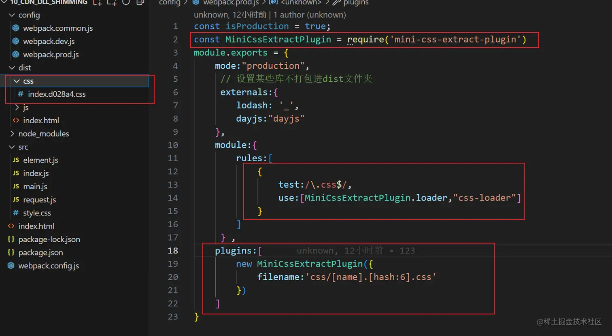Image resolution: width=612 pixels, height=336 pixels.
Task: Click the <unknown> breadcrumb symbol
Action: tap(301, 2)
